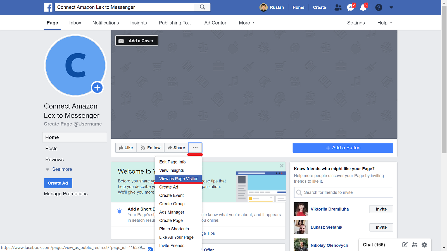Viewport: 447px width, 251px height.
Task: Close the Welcome tips card
Action: (282, 166)
